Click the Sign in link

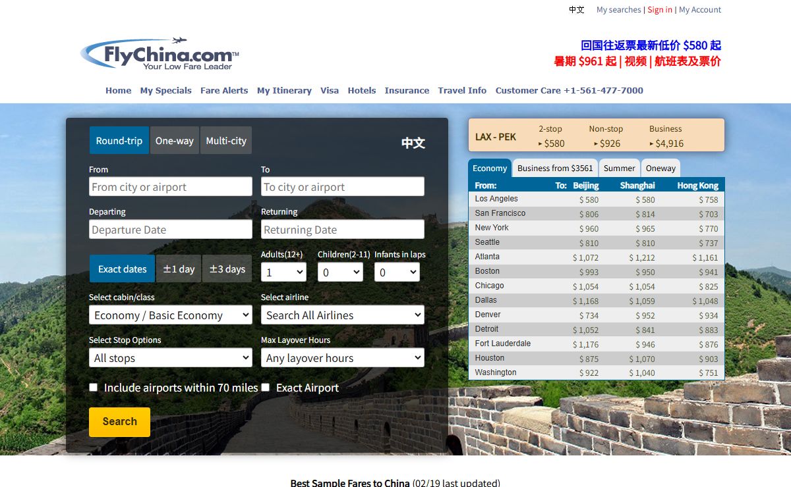pyautogui.click(x=660, y=10)
